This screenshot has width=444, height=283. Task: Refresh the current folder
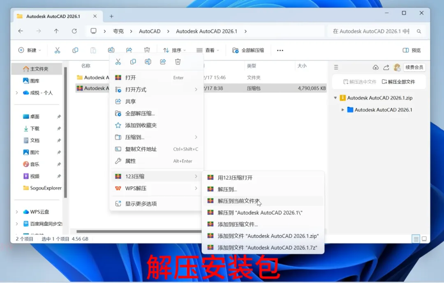tap(74, 31)
